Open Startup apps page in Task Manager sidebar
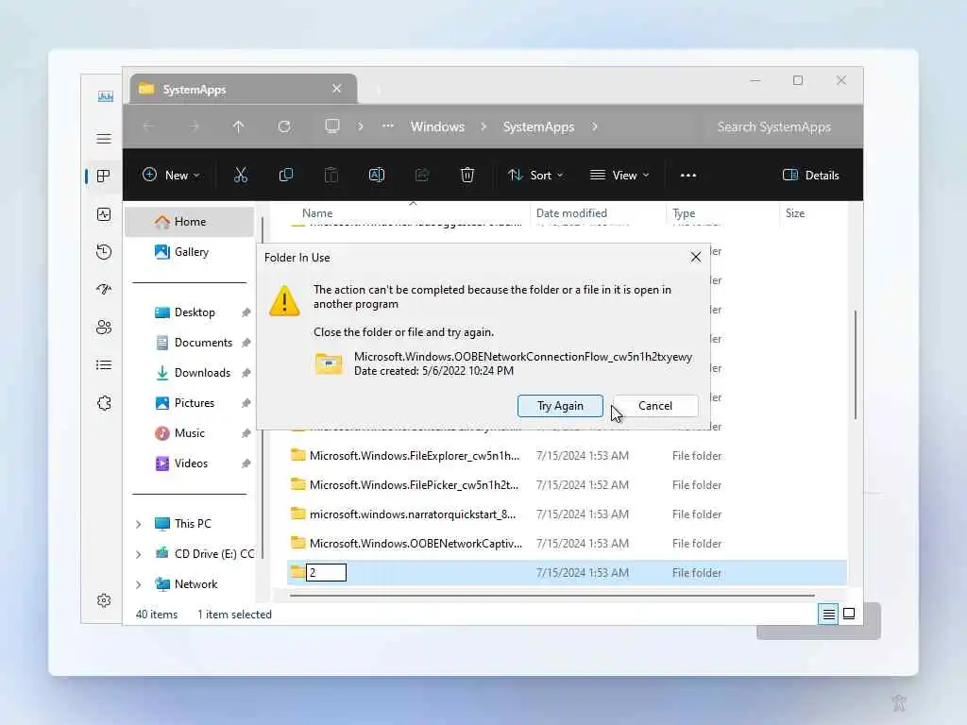Screen dimensions: 967x725 tap(104, 289)
